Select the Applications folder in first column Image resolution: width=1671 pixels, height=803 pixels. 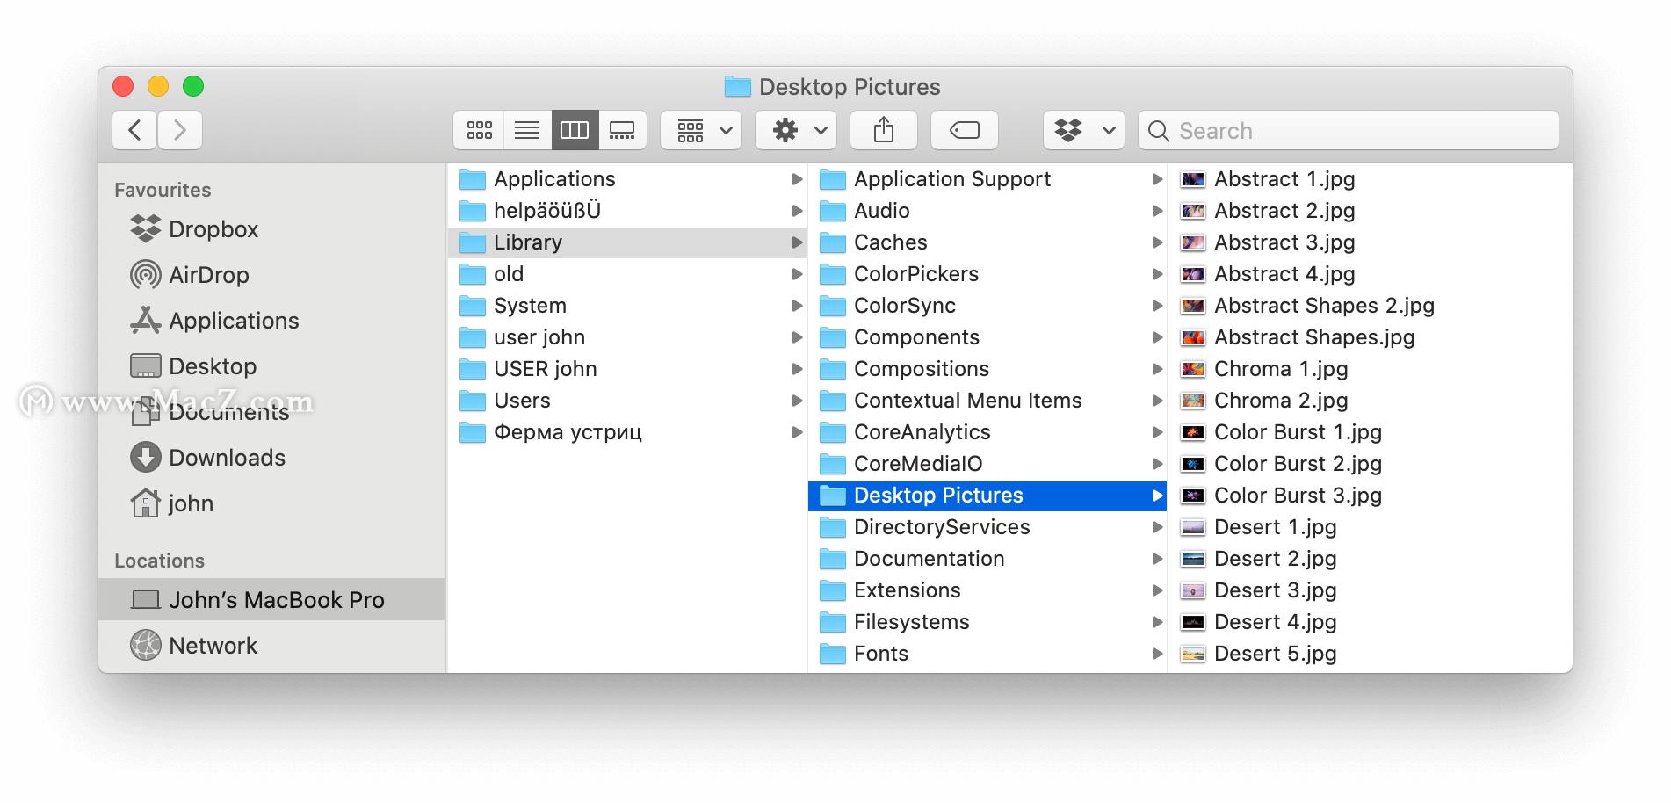[627, 179]
